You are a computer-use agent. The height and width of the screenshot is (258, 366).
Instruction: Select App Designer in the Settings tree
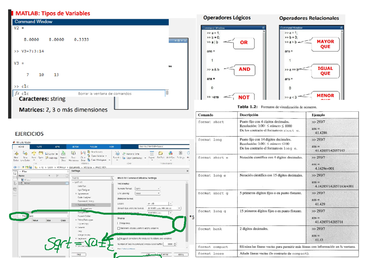coord(84,190)
